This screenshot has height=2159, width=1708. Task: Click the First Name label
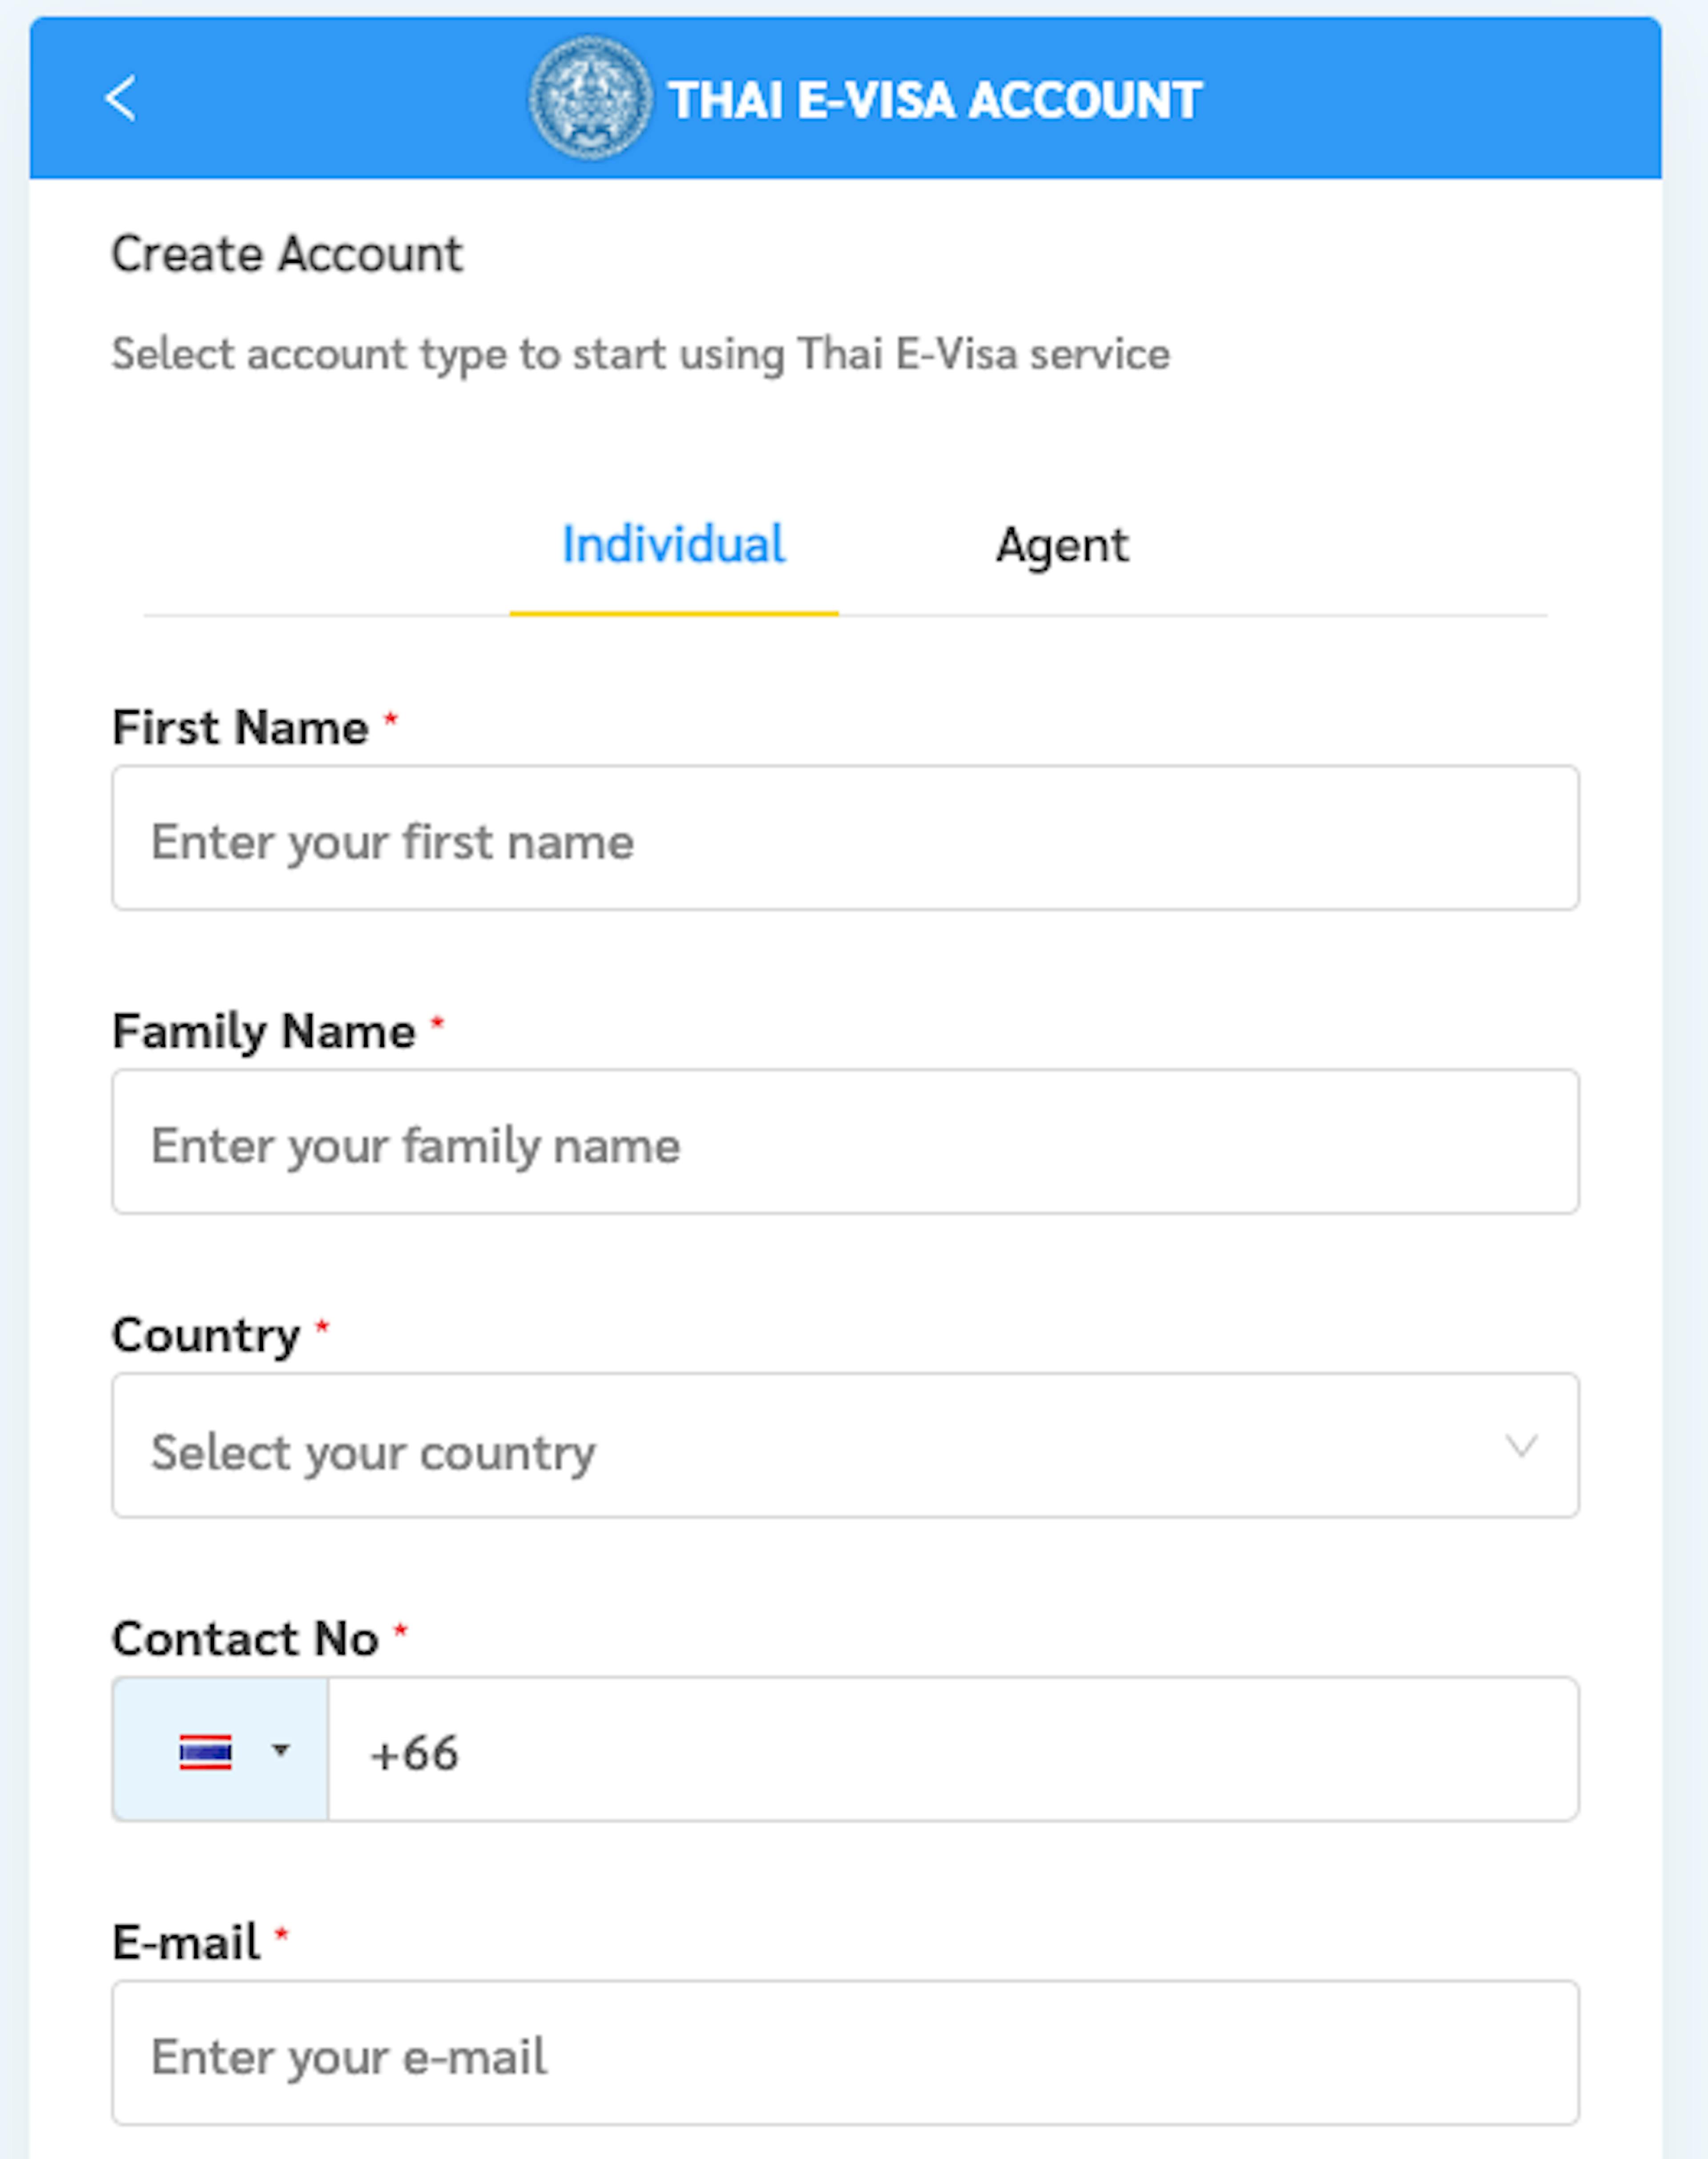[x=240, y=727]
